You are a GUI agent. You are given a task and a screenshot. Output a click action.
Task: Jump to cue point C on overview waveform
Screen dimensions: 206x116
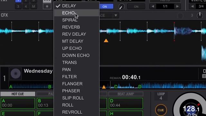point(116,87)
